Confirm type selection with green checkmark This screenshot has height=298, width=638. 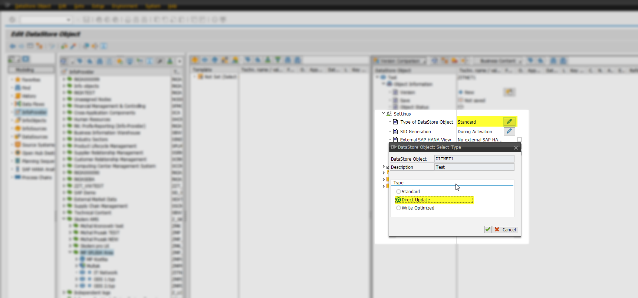click(x=488, y=230)
